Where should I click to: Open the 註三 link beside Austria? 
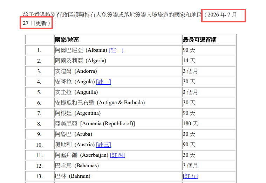pyautogui.click(x=103, y=145)
